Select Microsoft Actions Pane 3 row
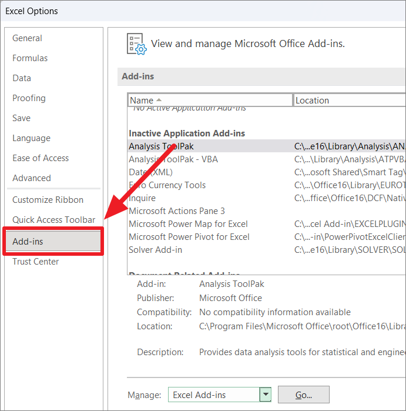 267,210
